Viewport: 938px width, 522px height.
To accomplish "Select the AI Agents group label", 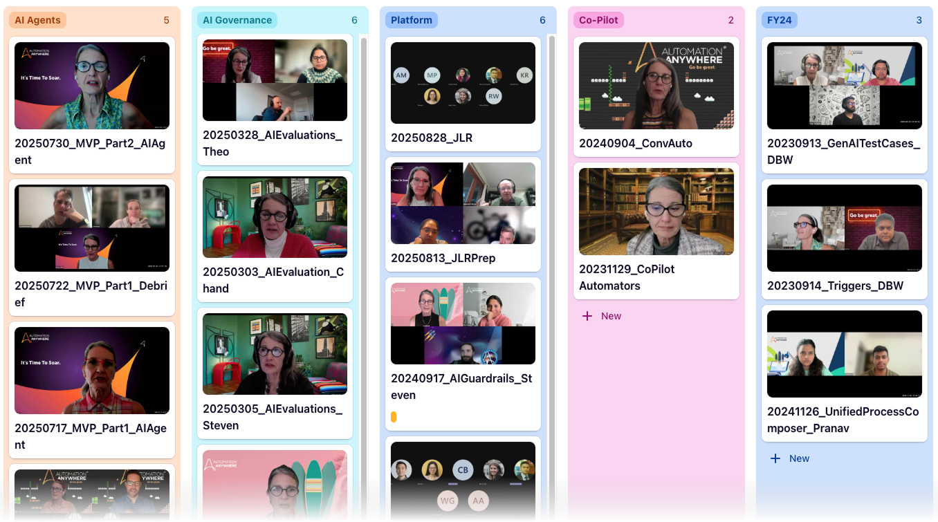I will click(38, 20).
